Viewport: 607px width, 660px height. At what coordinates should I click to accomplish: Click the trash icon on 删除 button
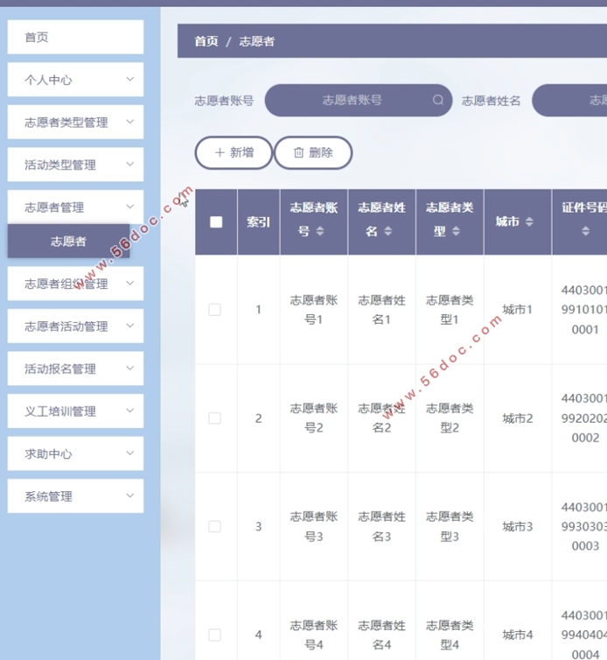[x=298, y=152]
